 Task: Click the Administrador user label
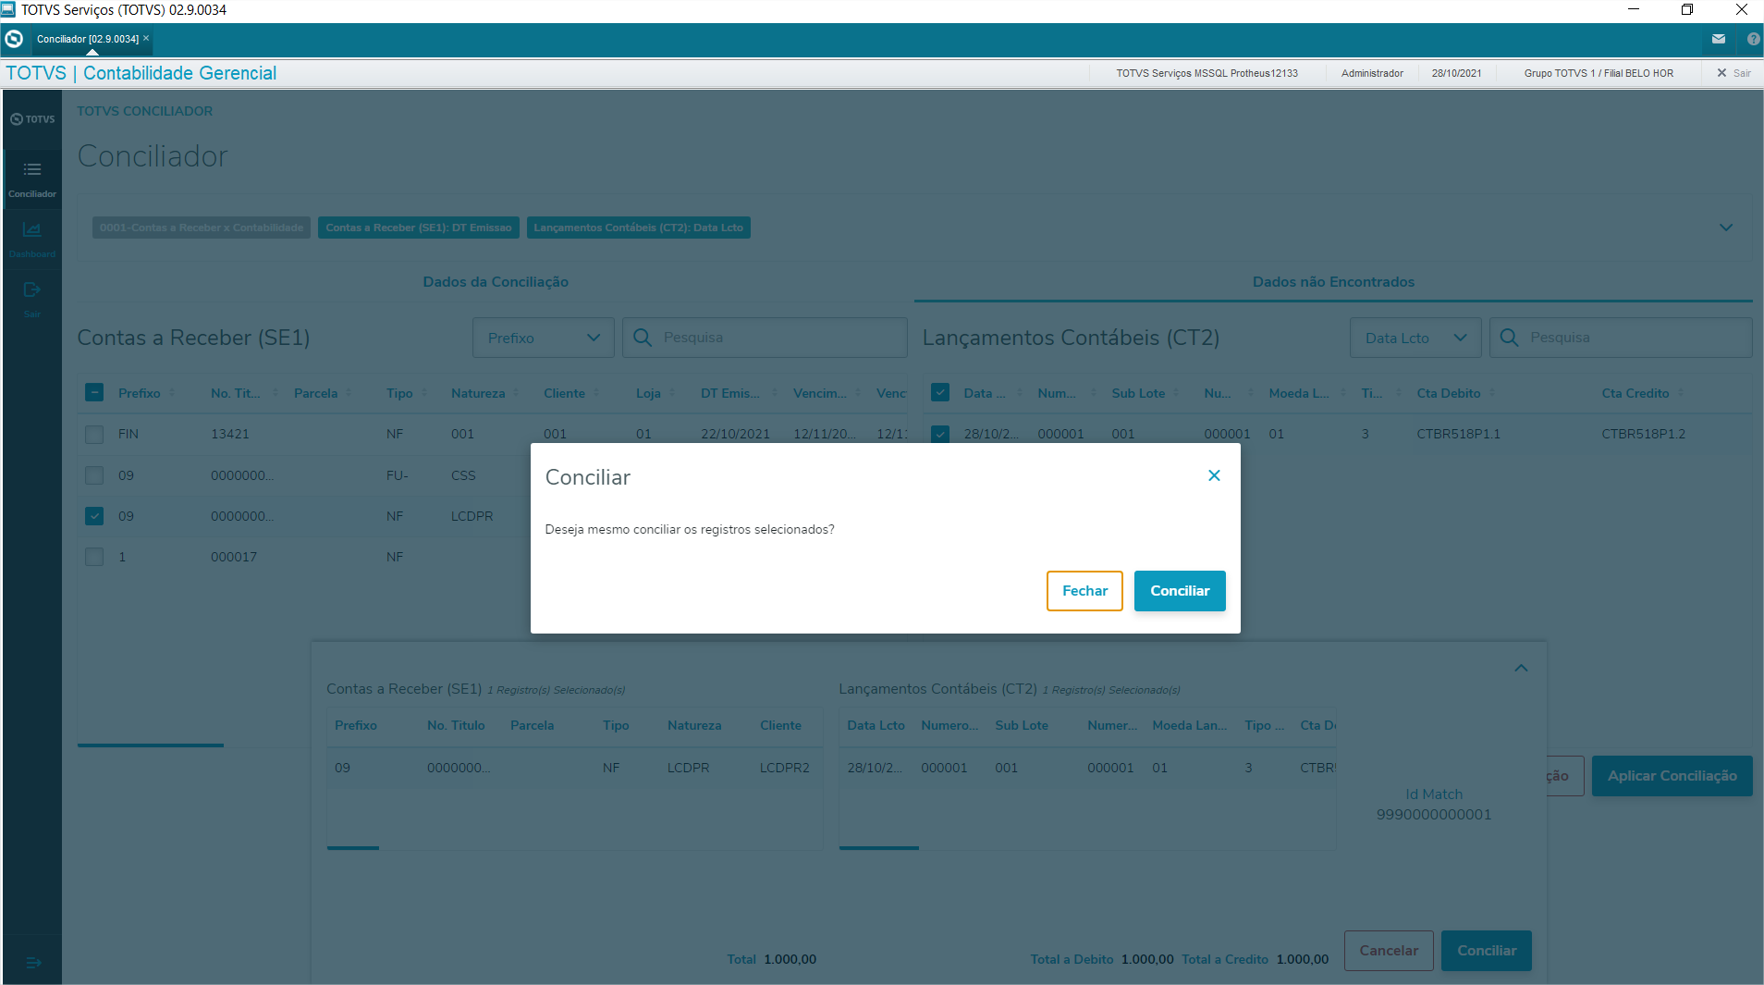click(1372, 73)
